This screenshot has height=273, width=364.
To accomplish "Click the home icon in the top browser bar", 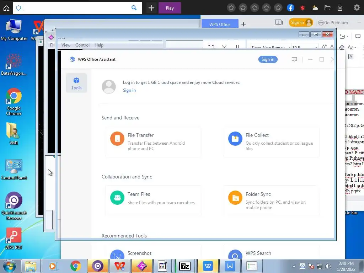I will 6,8.
